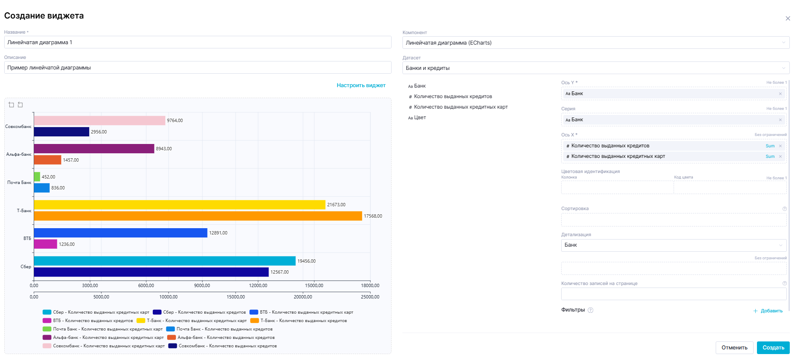Toggle legend series Т-Банк - Количество выданных кредитов
The height and width of the screenshot is (357, 794).
(x=298, y=321)
